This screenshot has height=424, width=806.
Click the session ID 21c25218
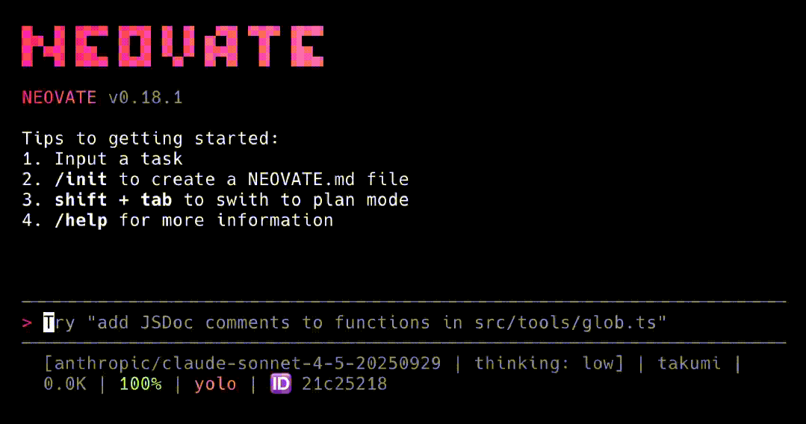click(x=344, y=384)
